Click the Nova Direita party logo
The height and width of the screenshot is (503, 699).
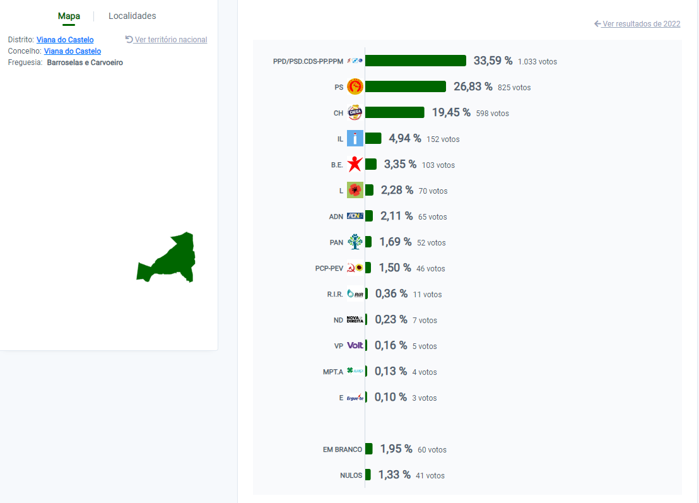pyautogui.click(x=355, y=319)
